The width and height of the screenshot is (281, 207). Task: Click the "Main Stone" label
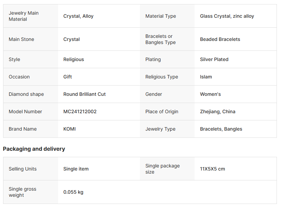point(21,39)
